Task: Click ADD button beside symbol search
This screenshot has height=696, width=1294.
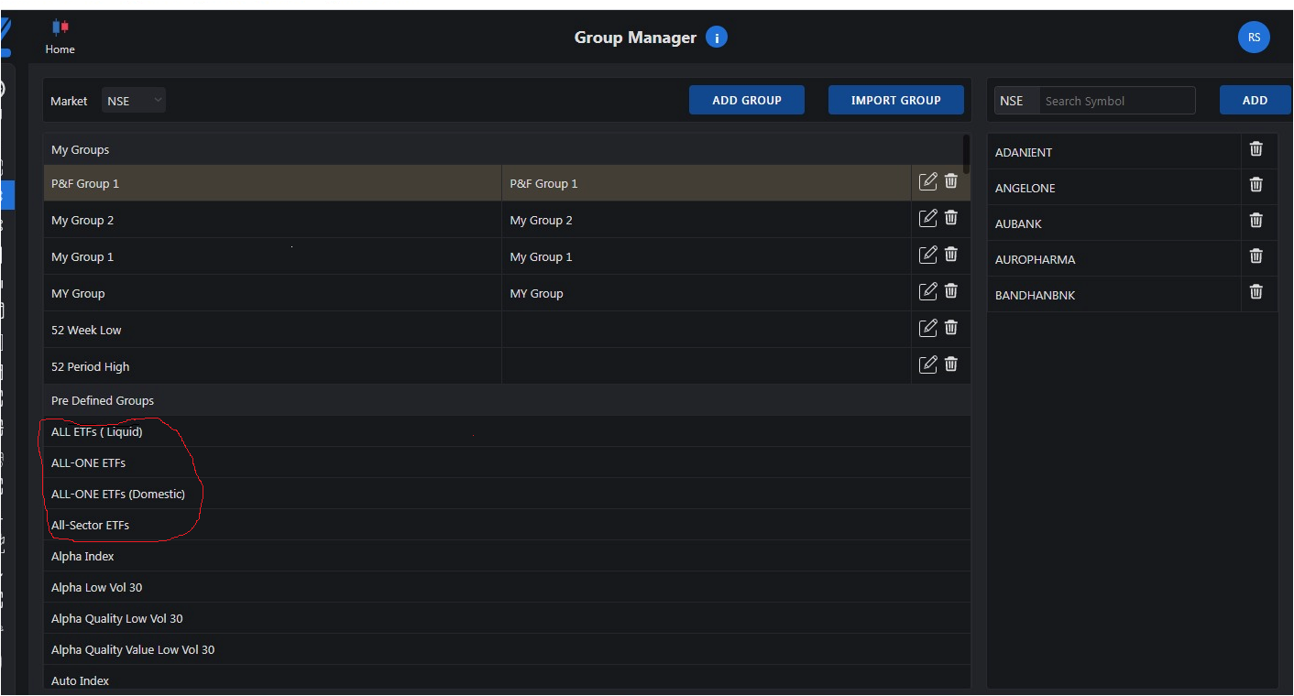Action: [x=1255, y=100]
